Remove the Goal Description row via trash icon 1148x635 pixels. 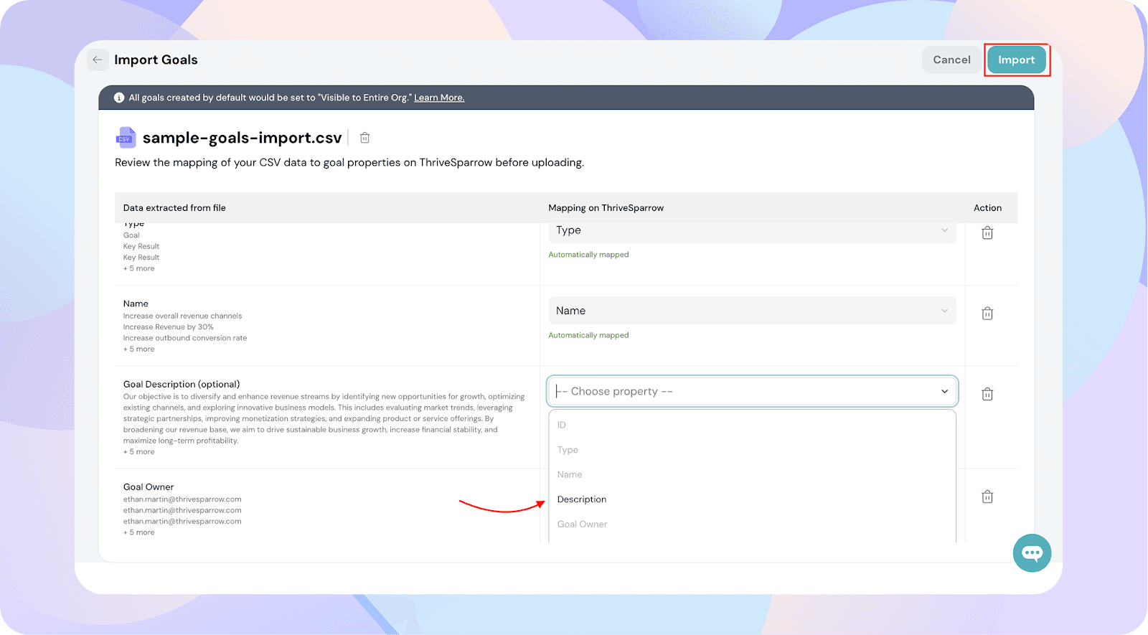coord(987,394)
